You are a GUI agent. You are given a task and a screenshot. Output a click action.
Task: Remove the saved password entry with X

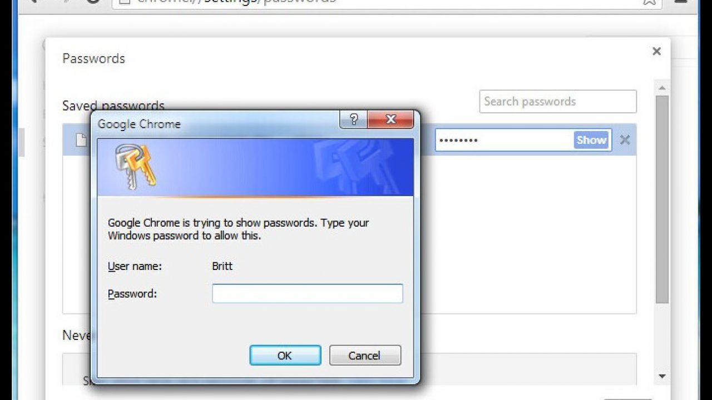click(625, 140)
